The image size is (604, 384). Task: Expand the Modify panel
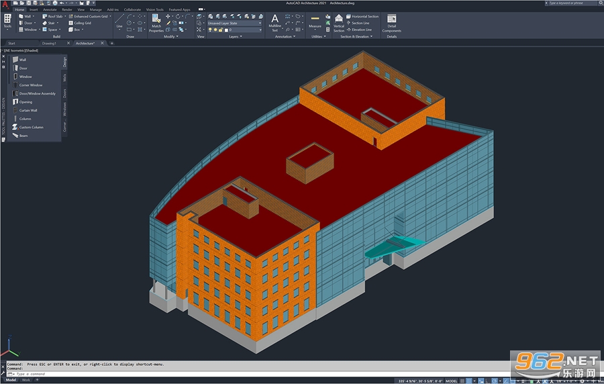pos(171,37)
